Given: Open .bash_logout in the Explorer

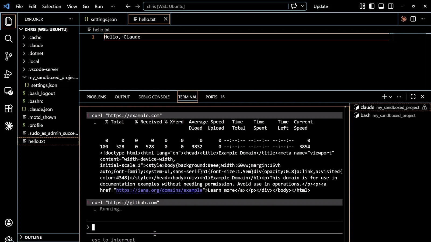Looking at the screenshot, I should (x=48, y=93).
